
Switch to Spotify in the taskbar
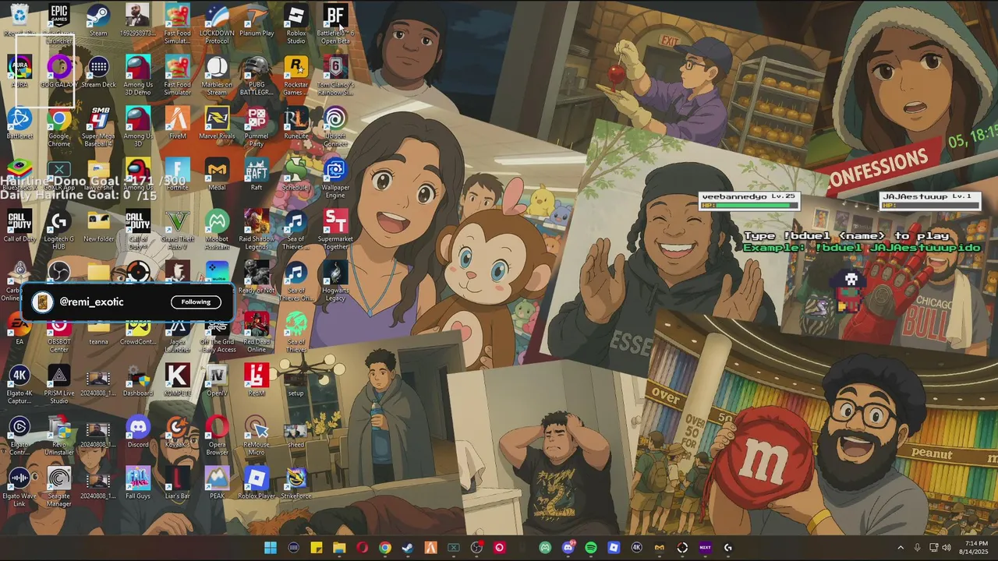(x=591, y=548)
